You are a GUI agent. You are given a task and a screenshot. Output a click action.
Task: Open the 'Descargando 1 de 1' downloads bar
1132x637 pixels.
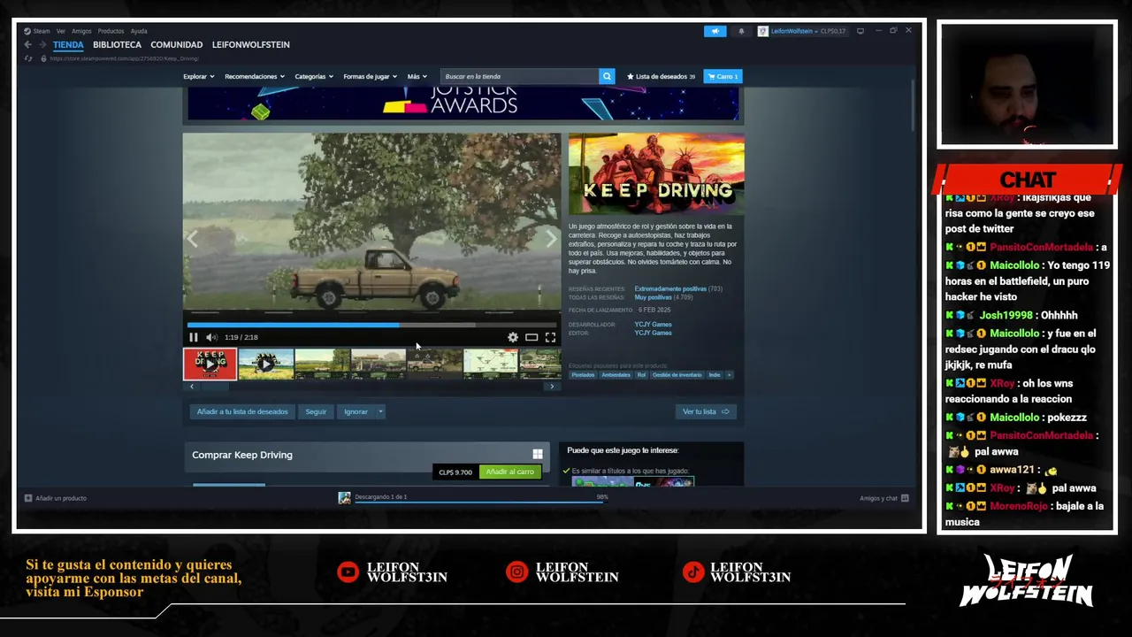(x=473, y=498)
